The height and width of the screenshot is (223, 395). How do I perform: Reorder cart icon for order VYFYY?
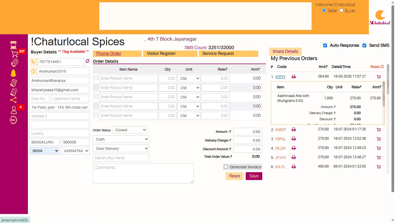pyautogui.click(x=379, y=77)
